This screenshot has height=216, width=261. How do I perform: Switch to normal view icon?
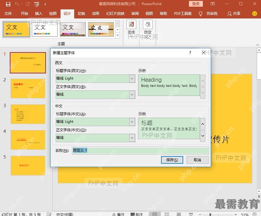pos(155,214)
